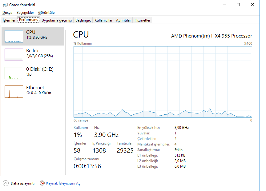266x191 pixels.
Task: Select the Ethernet graph thumbnail
Action: [x=14, y=92]
